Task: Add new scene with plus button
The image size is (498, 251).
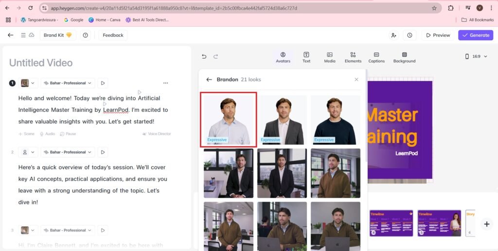Action: pos(486,224)
